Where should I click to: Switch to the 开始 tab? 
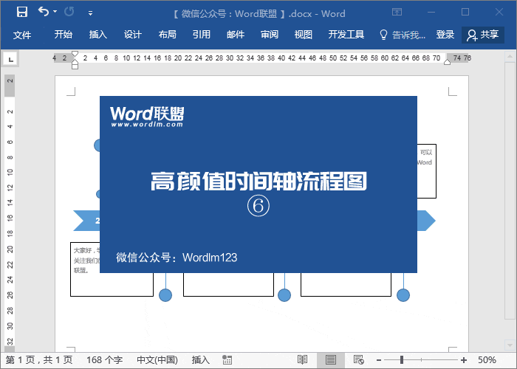[64, 34]
